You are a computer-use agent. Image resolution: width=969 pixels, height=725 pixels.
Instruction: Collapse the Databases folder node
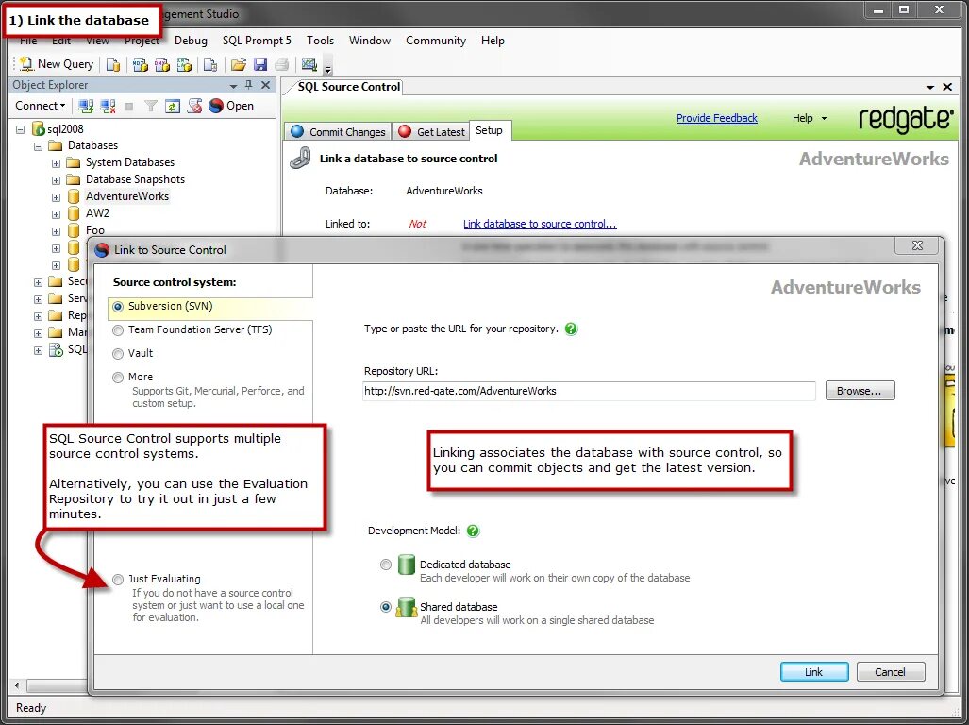click(39, 146)
